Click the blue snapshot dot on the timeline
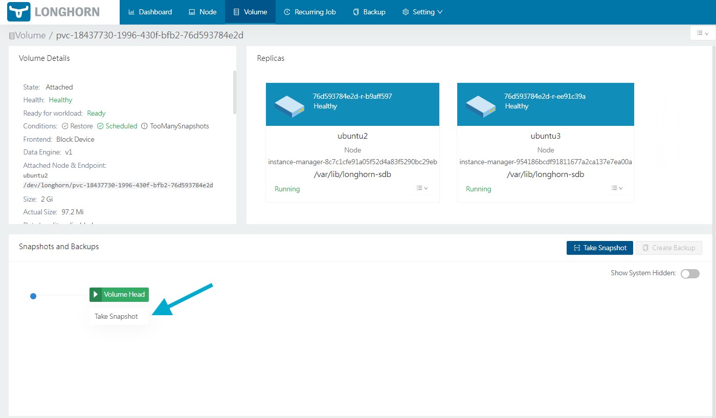 [33, 296]
